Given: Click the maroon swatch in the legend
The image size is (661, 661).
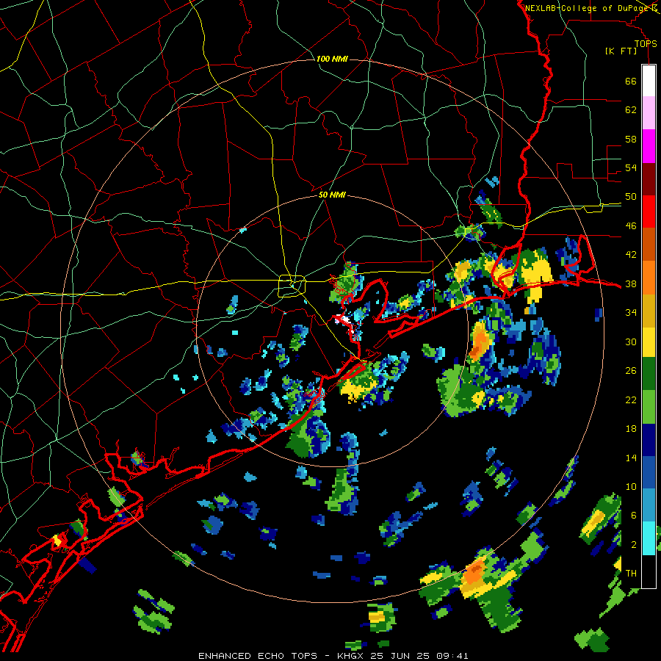Looking at the screenshot, I should [649, 178].
